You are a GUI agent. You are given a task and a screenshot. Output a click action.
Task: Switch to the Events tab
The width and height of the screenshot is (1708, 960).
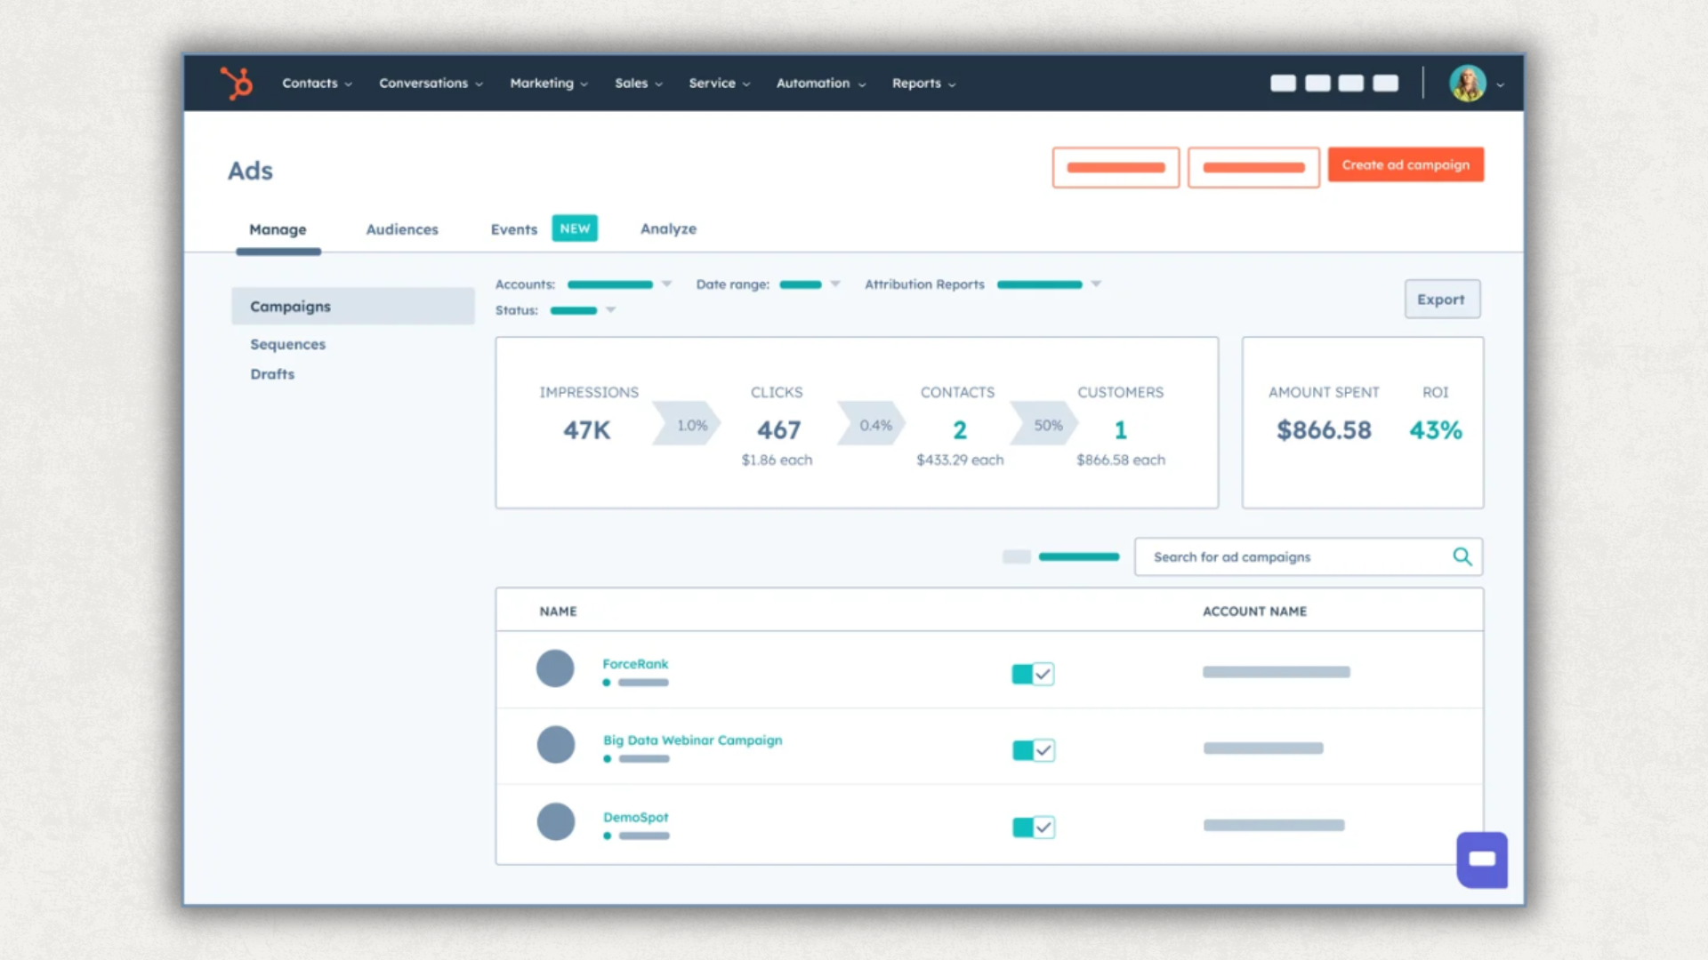(x=514, y=229)
